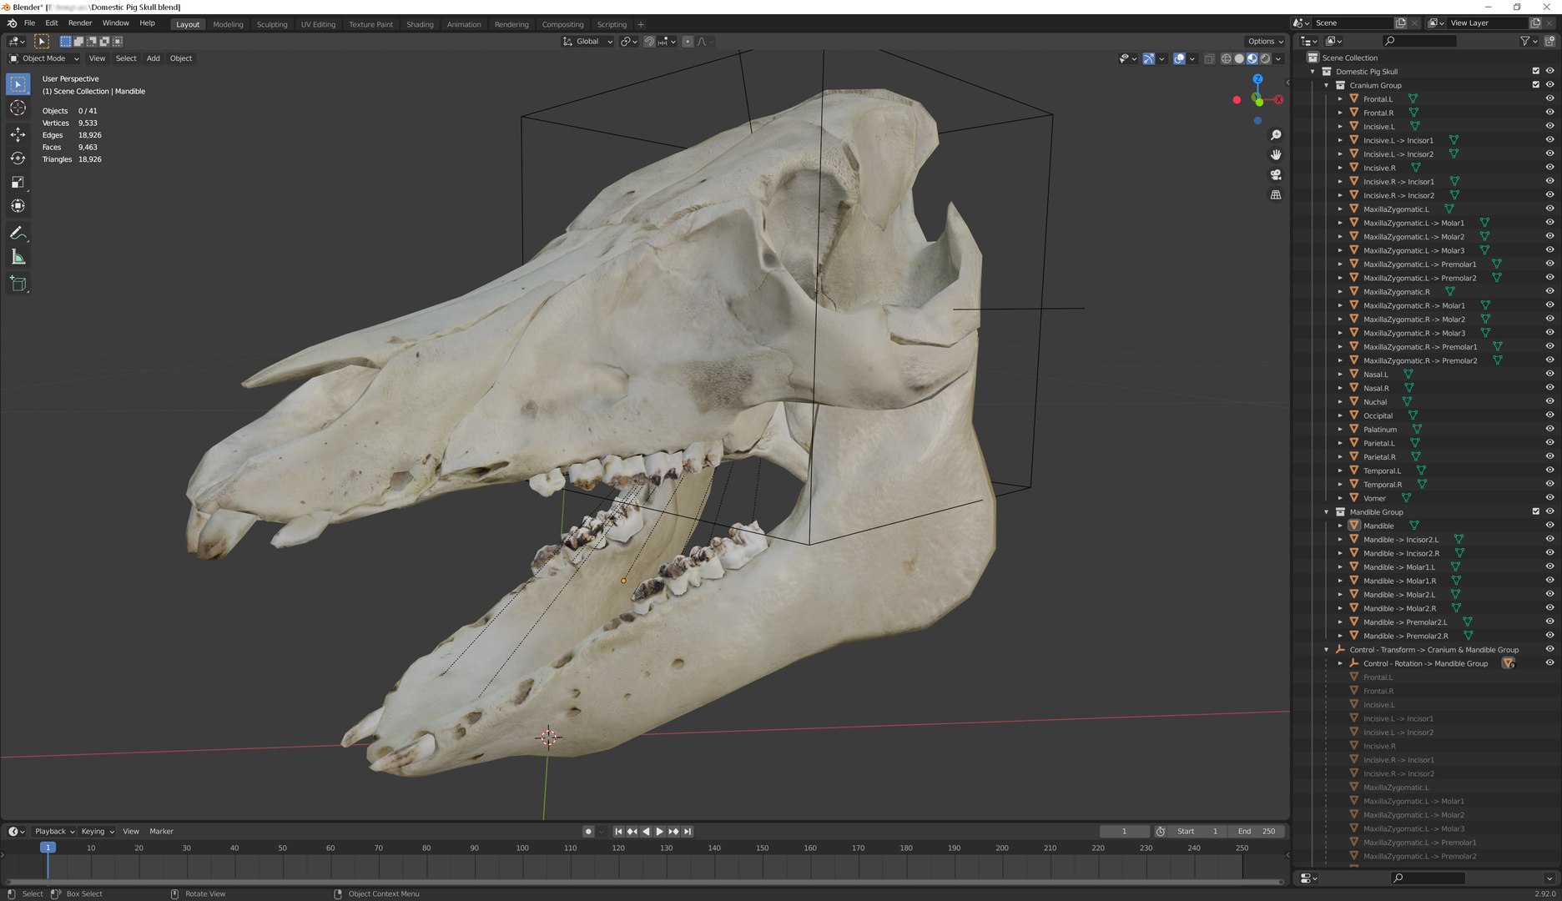Select the Measure tool
Screen dimensions: 1562x901
tap(18, 258)
